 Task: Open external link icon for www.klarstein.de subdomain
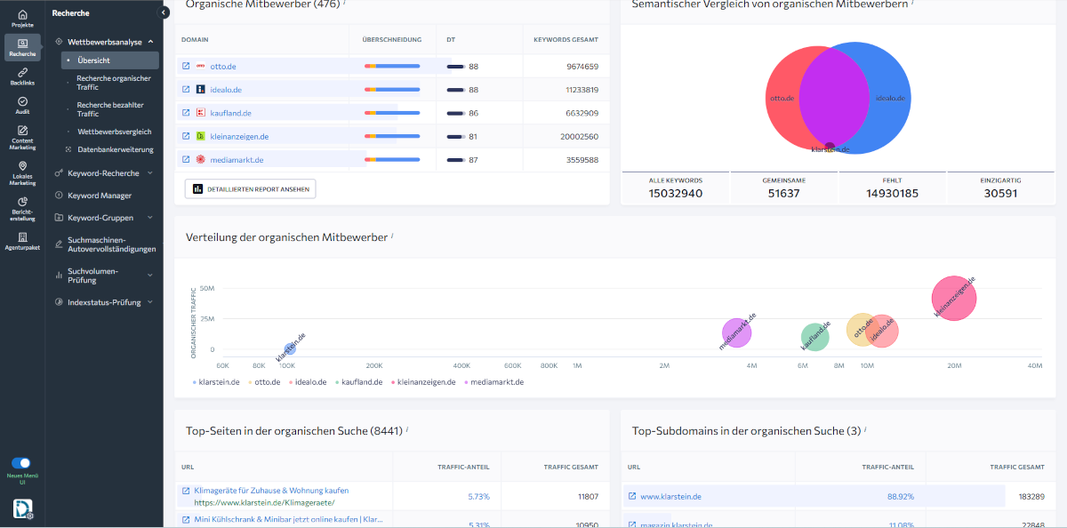click(x=632, y=496)
